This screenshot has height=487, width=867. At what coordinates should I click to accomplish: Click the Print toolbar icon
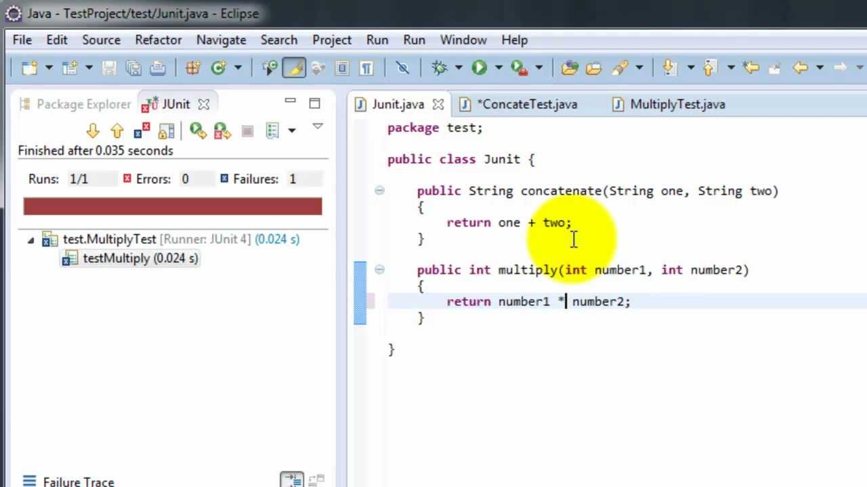pos(157,68)
